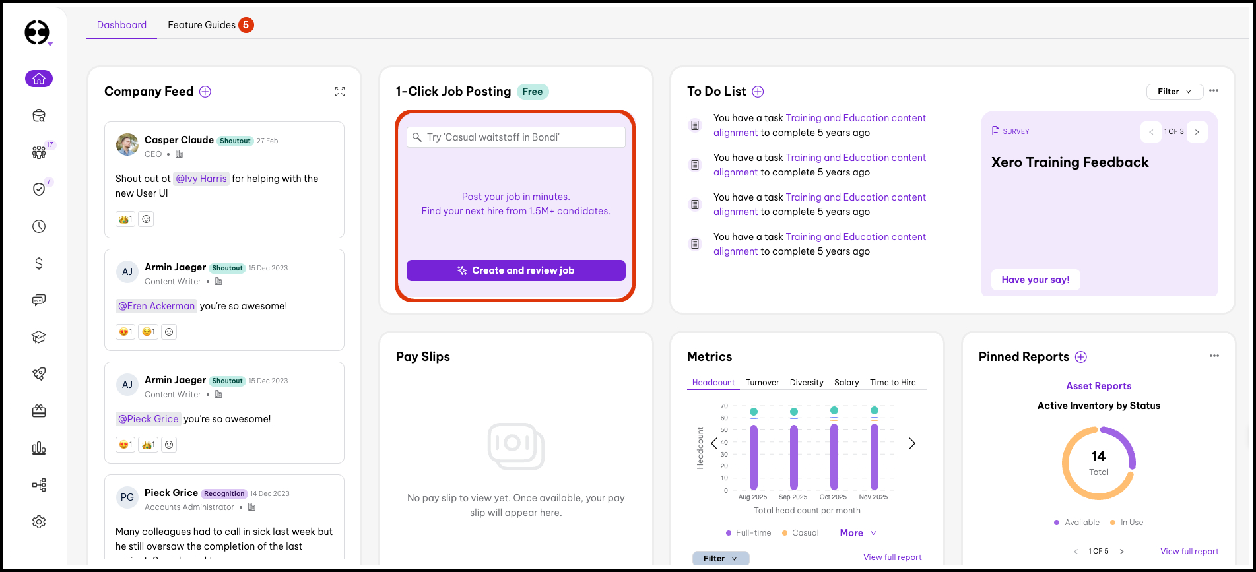Open the To Do List Filter dropdown
Screen dimensions: 1256x572
[x=1174, y=92]
